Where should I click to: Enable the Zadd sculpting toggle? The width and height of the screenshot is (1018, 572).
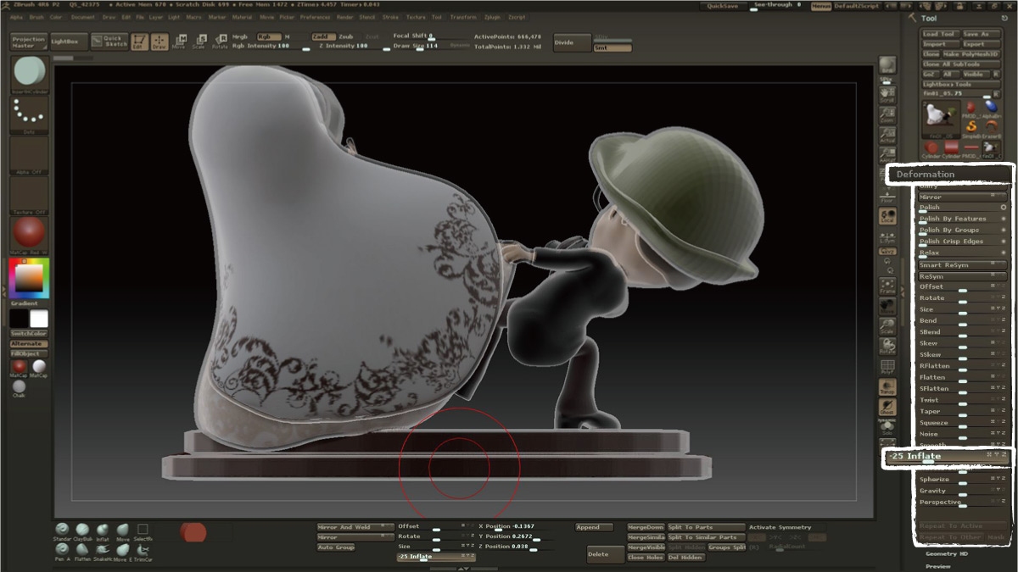click(x=323, y=36)
